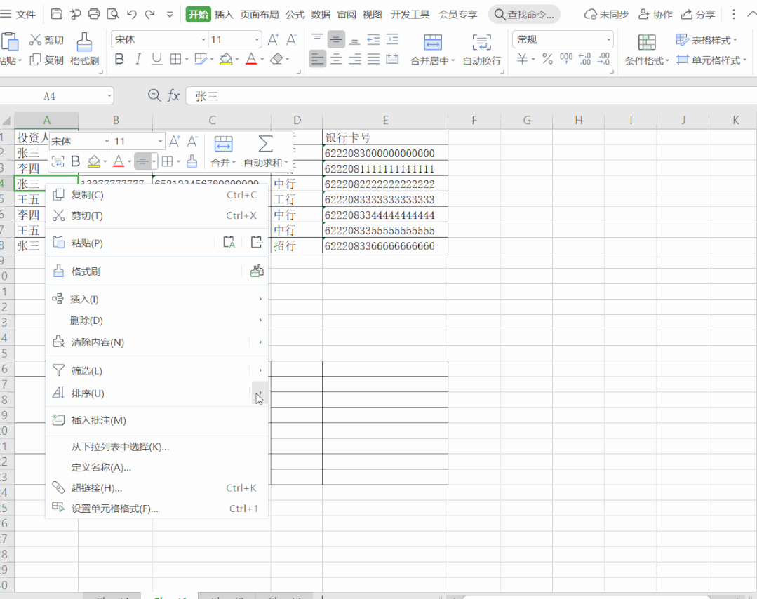Click the percent style icon
The image size is (757, 599).
coord(547,60)
